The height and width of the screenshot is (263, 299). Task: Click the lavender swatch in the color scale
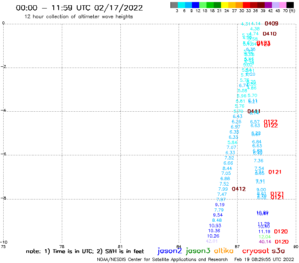(275, 5)
